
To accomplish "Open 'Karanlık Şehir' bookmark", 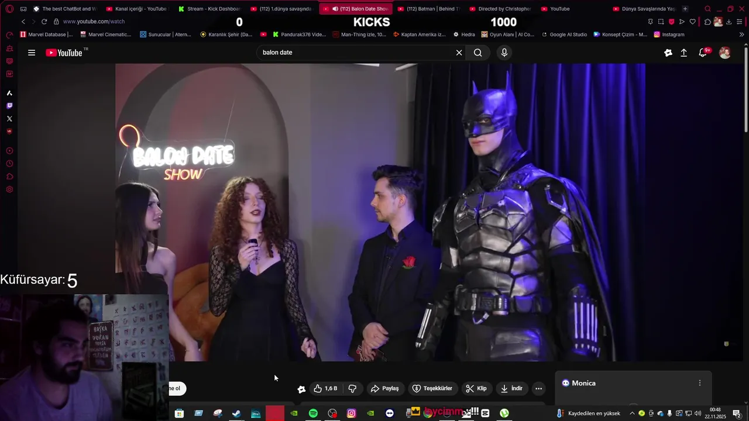I will 226,34.
